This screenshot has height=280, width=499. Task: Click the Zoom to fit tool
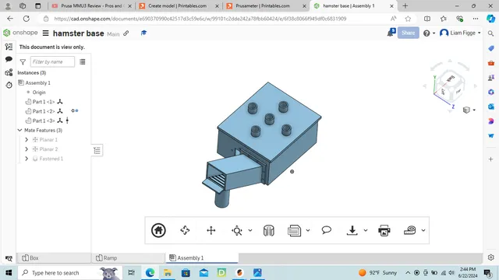tap(237, 230)
